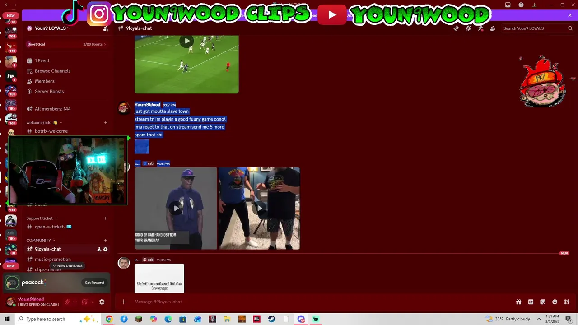The width and height of the screenshot is (578, 325).
Task: Open the apps icon in message bar
Action: (x=567, y=302)
